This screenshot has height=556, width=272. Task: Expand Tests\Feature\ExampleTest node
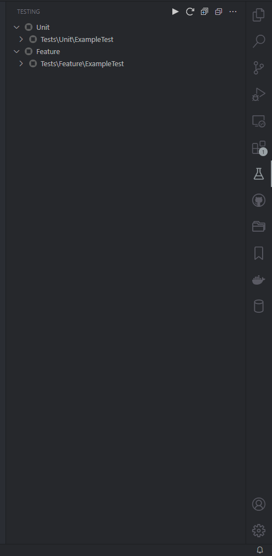coord(21,63)
